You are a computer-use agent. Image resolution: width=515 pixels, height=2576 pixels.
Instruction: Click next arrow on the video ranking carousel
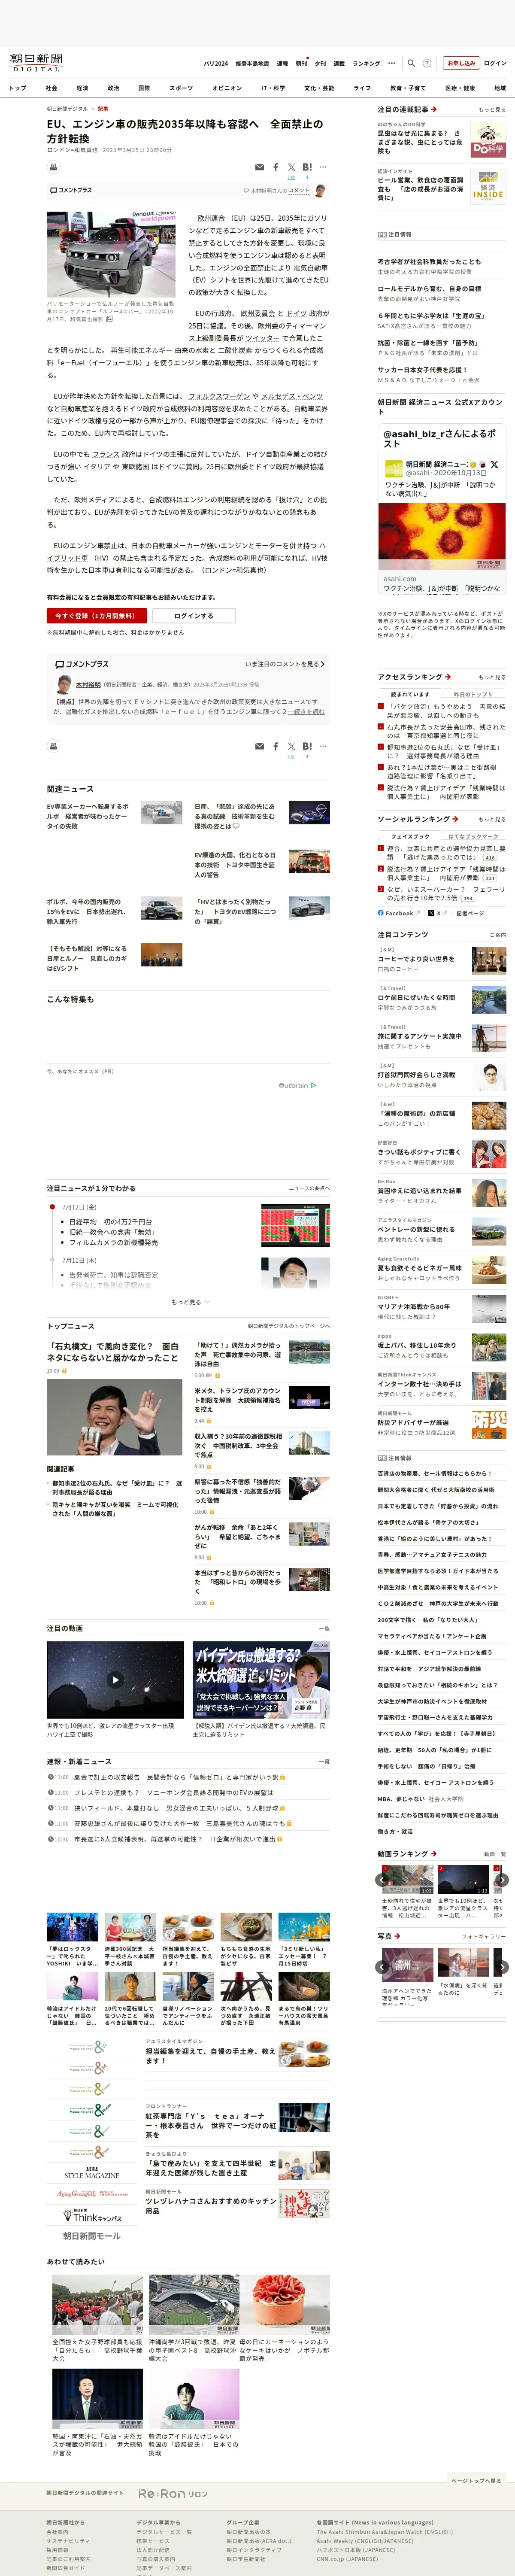coord(502,1879)
